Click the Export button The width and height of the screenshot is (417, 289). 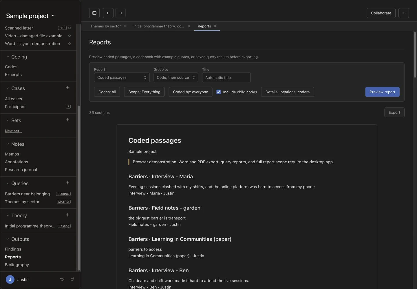(x=394, y=112)
